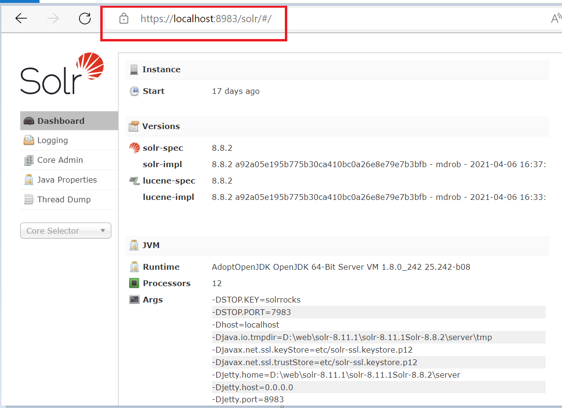Click the Args terminal icon
Screen dimensions: 562x408
(134, 300)
